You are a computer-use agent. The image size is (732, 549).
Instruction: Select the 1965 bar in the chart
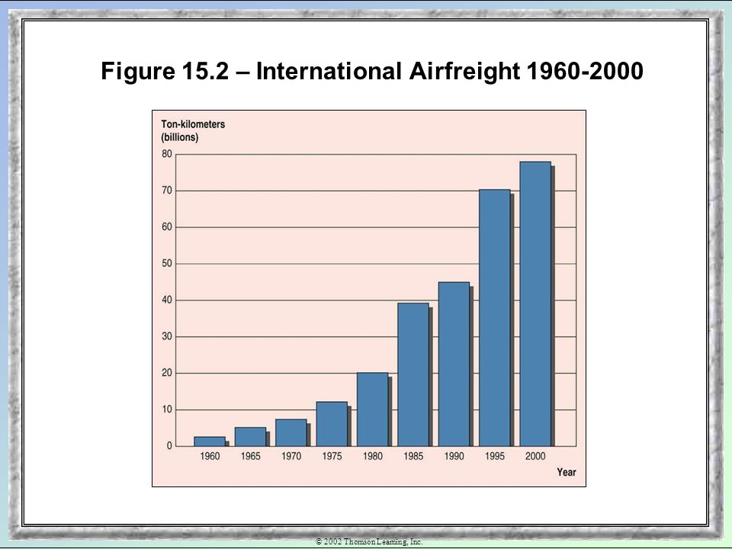pos(252,437)
